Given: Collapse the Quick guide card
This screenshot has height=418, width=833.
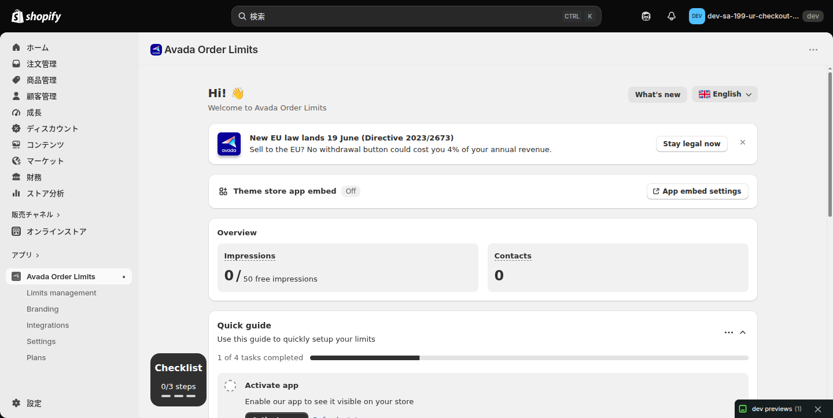Looking at the screenshot, I should click(743, 332).
